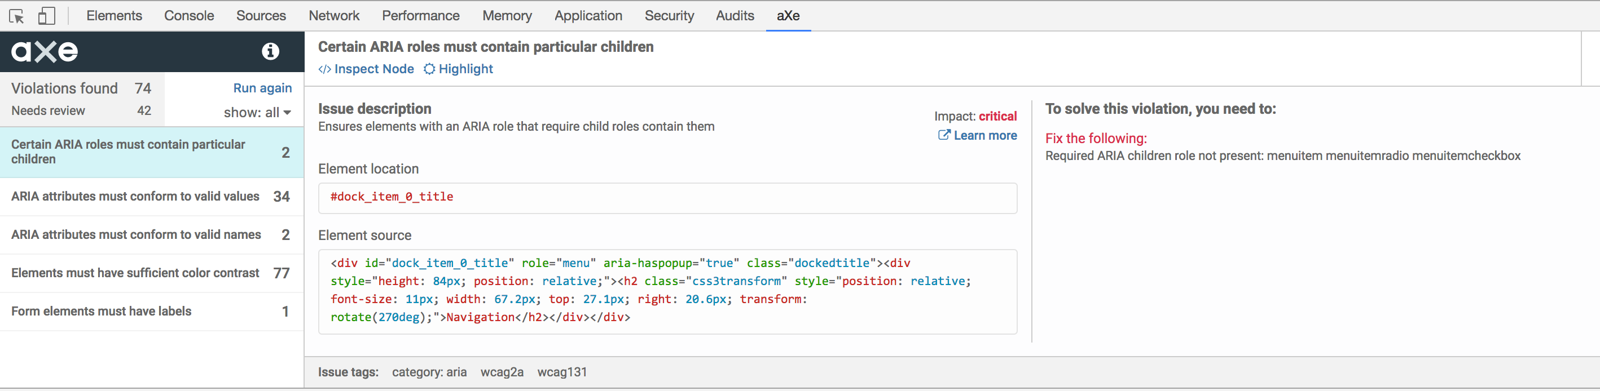This screenshot has width=1600, height=391.
Task: Click the Element source code block
Action: click(668, 292)
